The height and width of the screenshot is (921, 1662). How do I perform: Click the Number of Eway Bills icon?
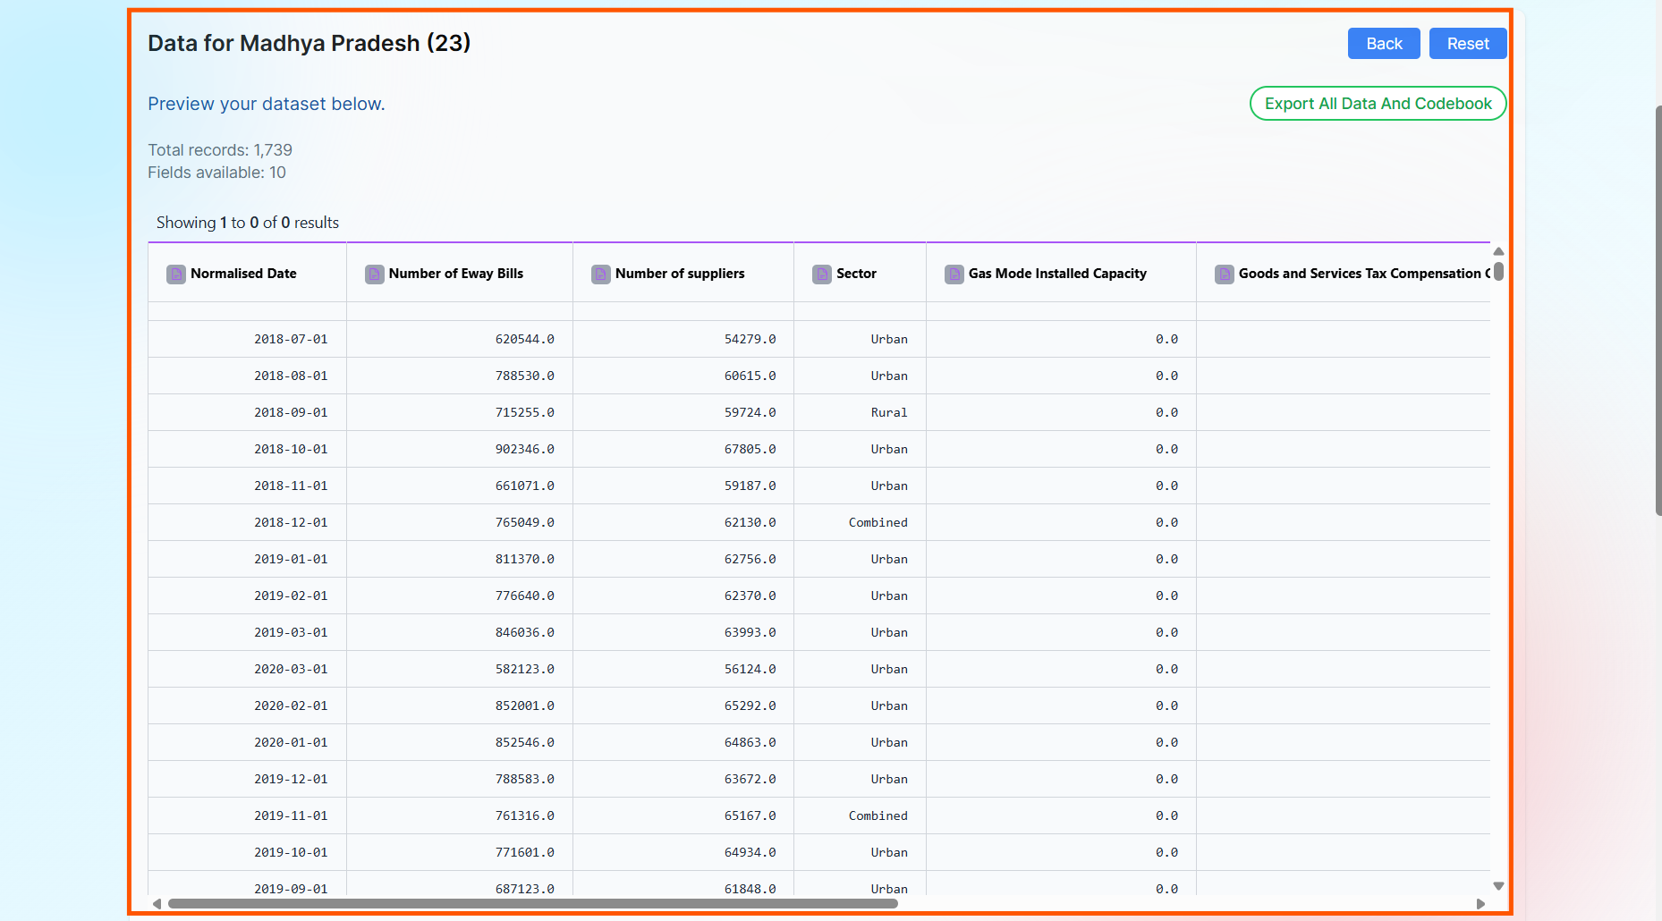coord(374,274)
